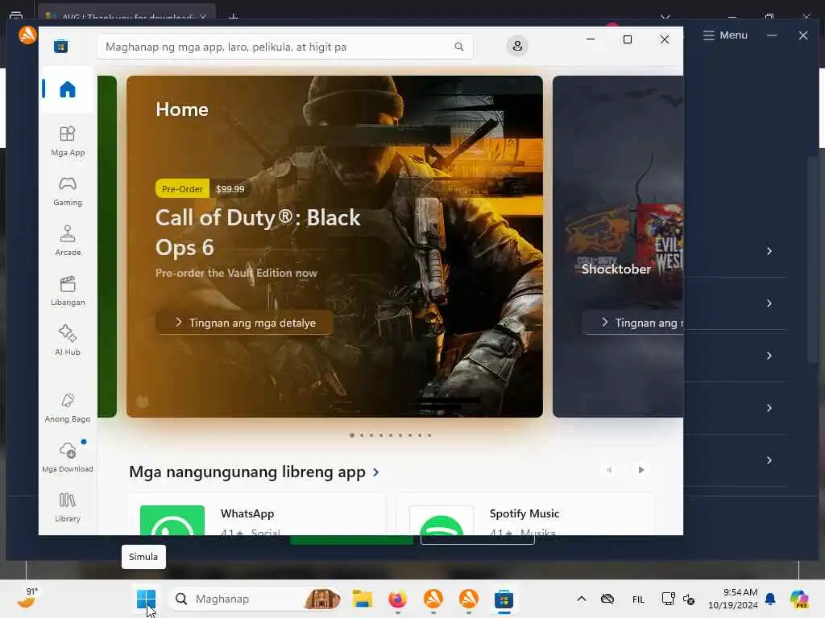Expand the first chevron row in AVG window
The height and width of the screenshot is (618, 825).
769,251
